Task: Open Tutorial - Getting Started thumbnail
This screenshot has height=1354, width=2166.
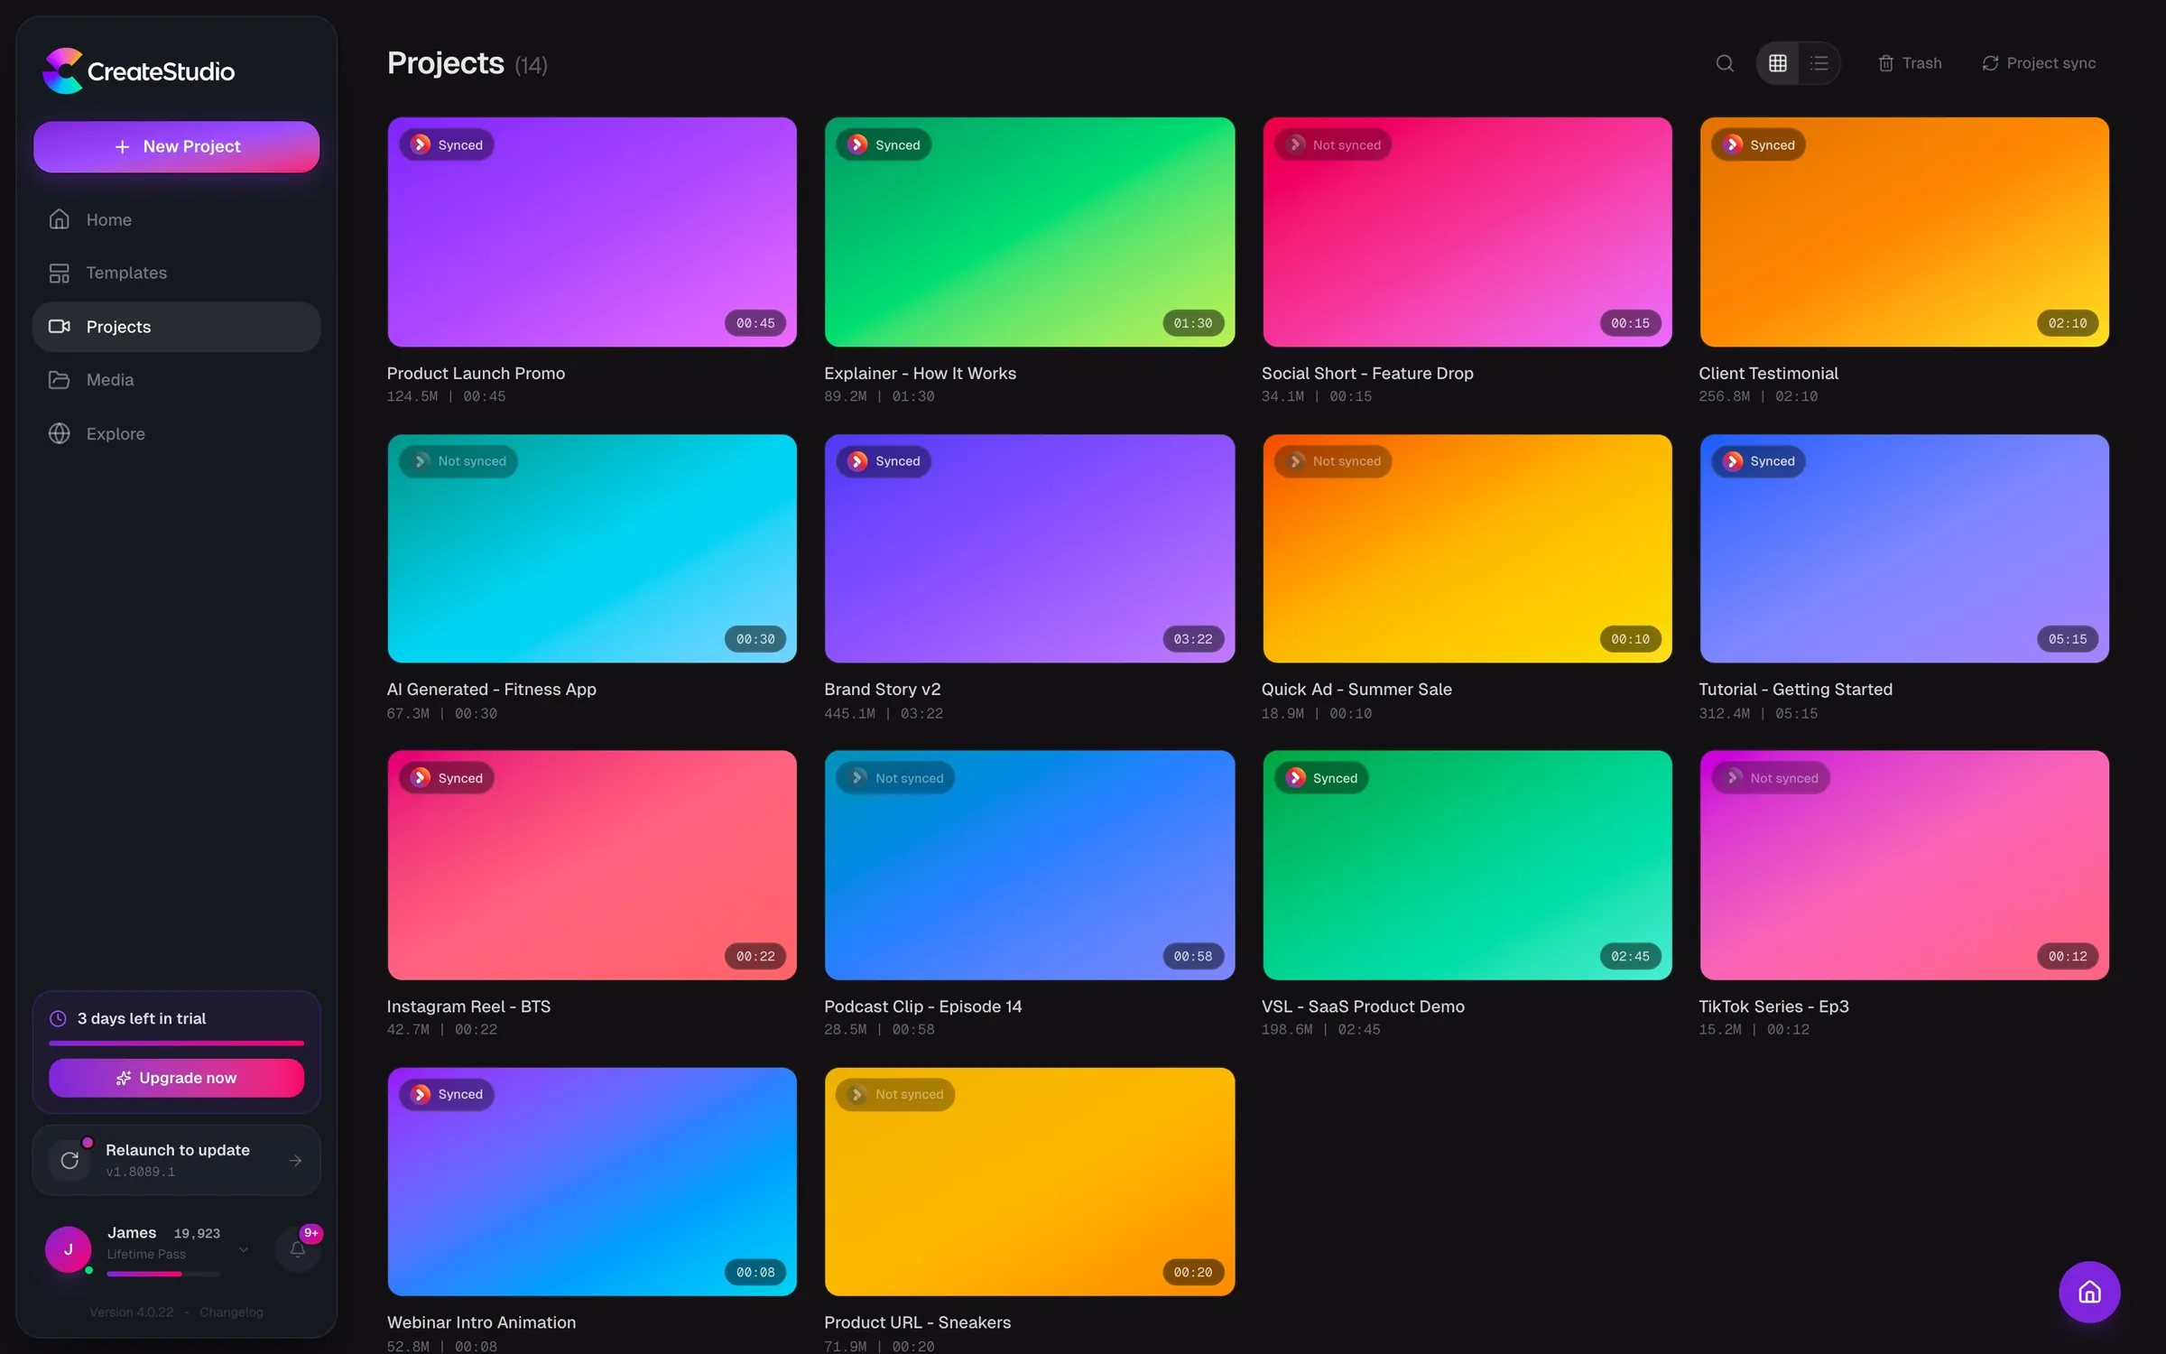Action: point(1904,549)
